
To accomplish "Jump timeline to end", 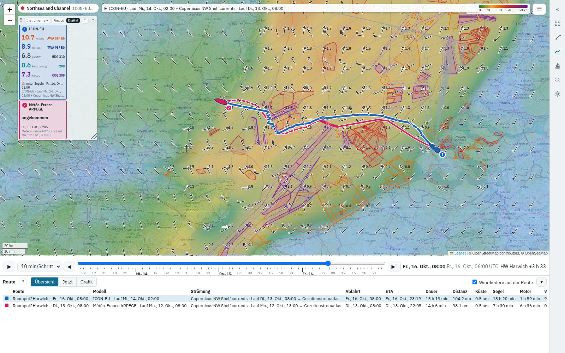I will 394,267.
